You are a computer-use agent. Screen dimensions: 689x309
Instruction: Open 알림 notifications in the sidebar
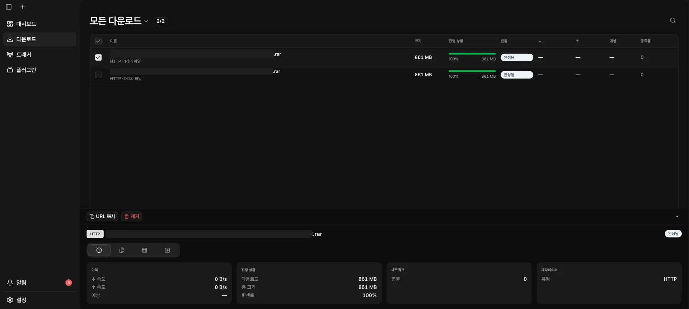[39, 283]
